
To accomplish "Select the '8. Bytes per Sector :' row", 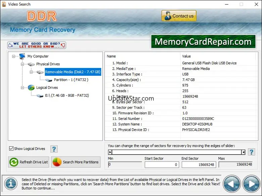I will (180, 102).
